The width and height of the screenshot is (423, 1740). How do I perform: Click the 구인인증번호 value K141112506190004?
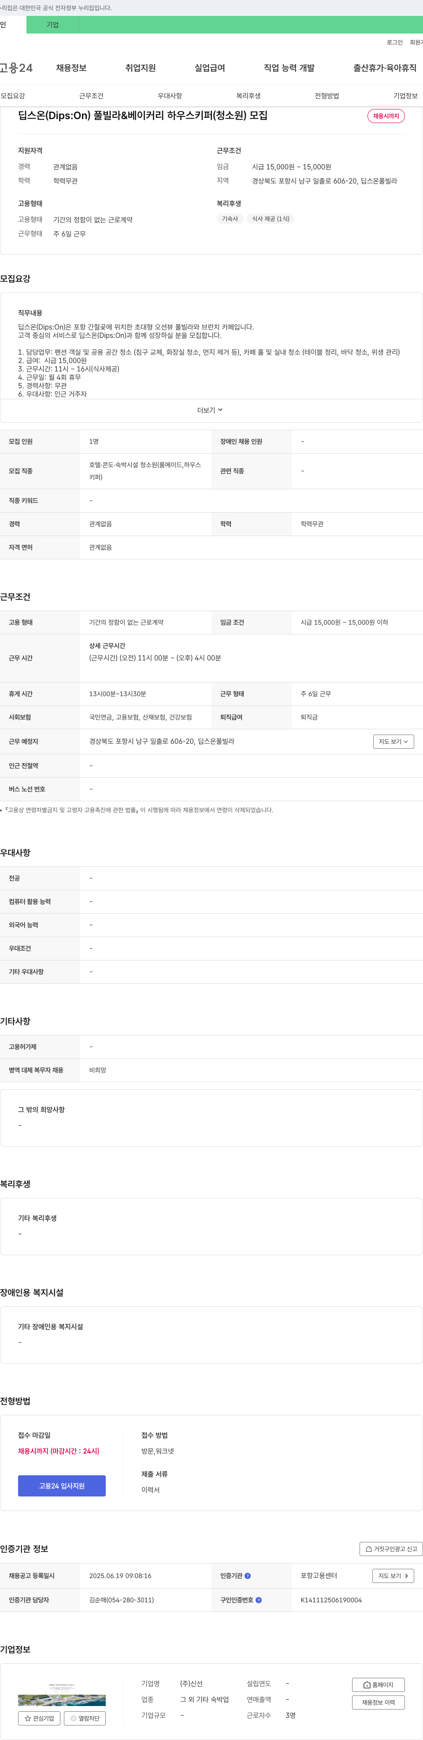point(331,1600)
